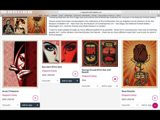Show all tabs overview icon
Viewport: 160px width, 120px height.
tap(157, 12)
